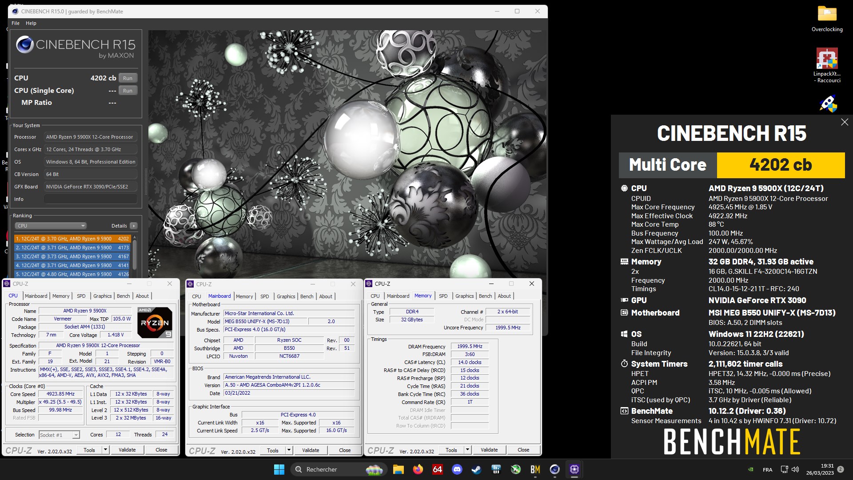Click the ranking Details arrow button
The width and height of the screenshot is (853, 480).
(x=133, y=226)
